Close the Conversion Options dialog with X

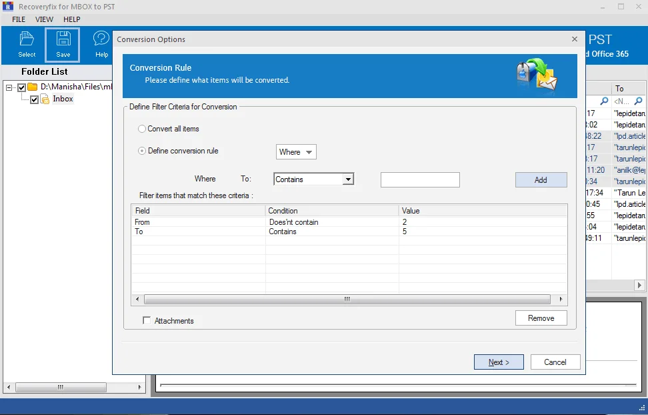tap(575, 39)
